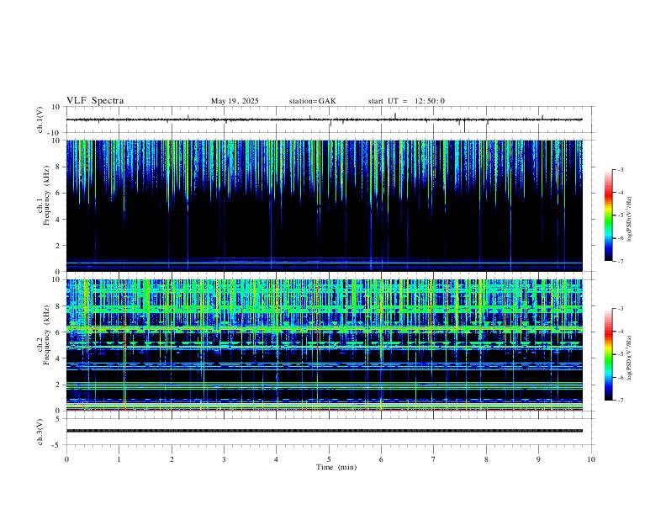Click the ch.2 spectrogram panel
Screen dimensions: 666x515
click(325, 345)
